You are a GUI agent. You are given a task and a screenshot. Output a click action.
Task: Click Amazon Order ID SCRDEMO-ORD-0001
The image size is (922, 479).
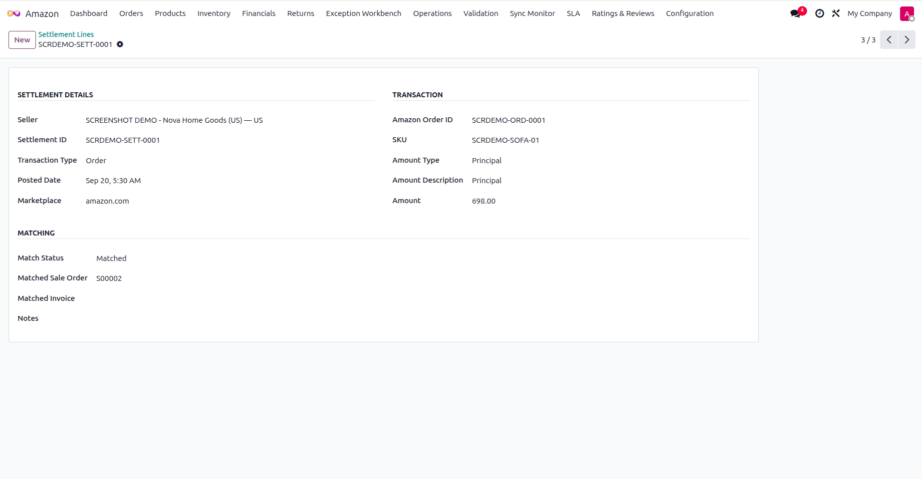(508, 120)
